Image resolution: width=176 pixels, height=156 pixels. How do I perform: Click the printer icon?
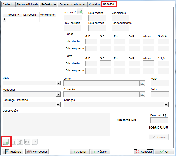pos(27,142)
